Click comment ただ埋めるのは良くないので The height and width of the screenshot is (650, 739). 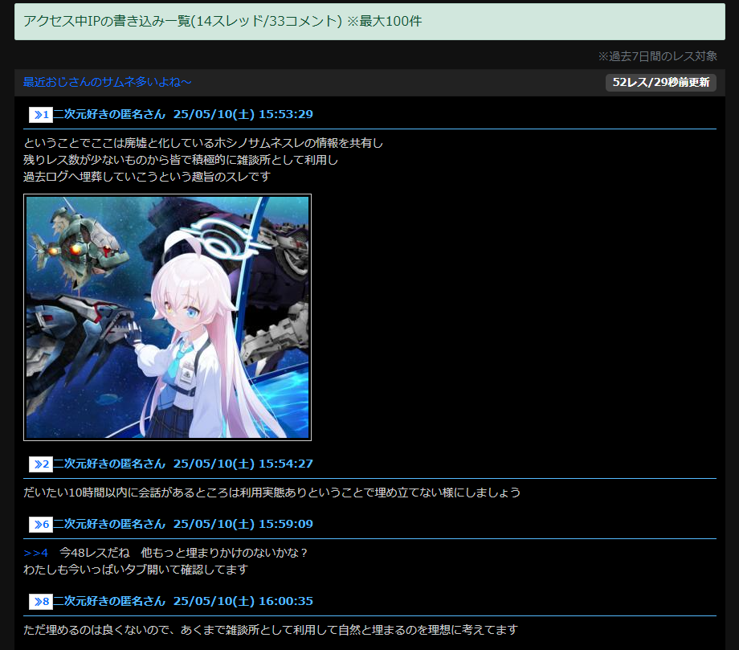coord(271,630)
